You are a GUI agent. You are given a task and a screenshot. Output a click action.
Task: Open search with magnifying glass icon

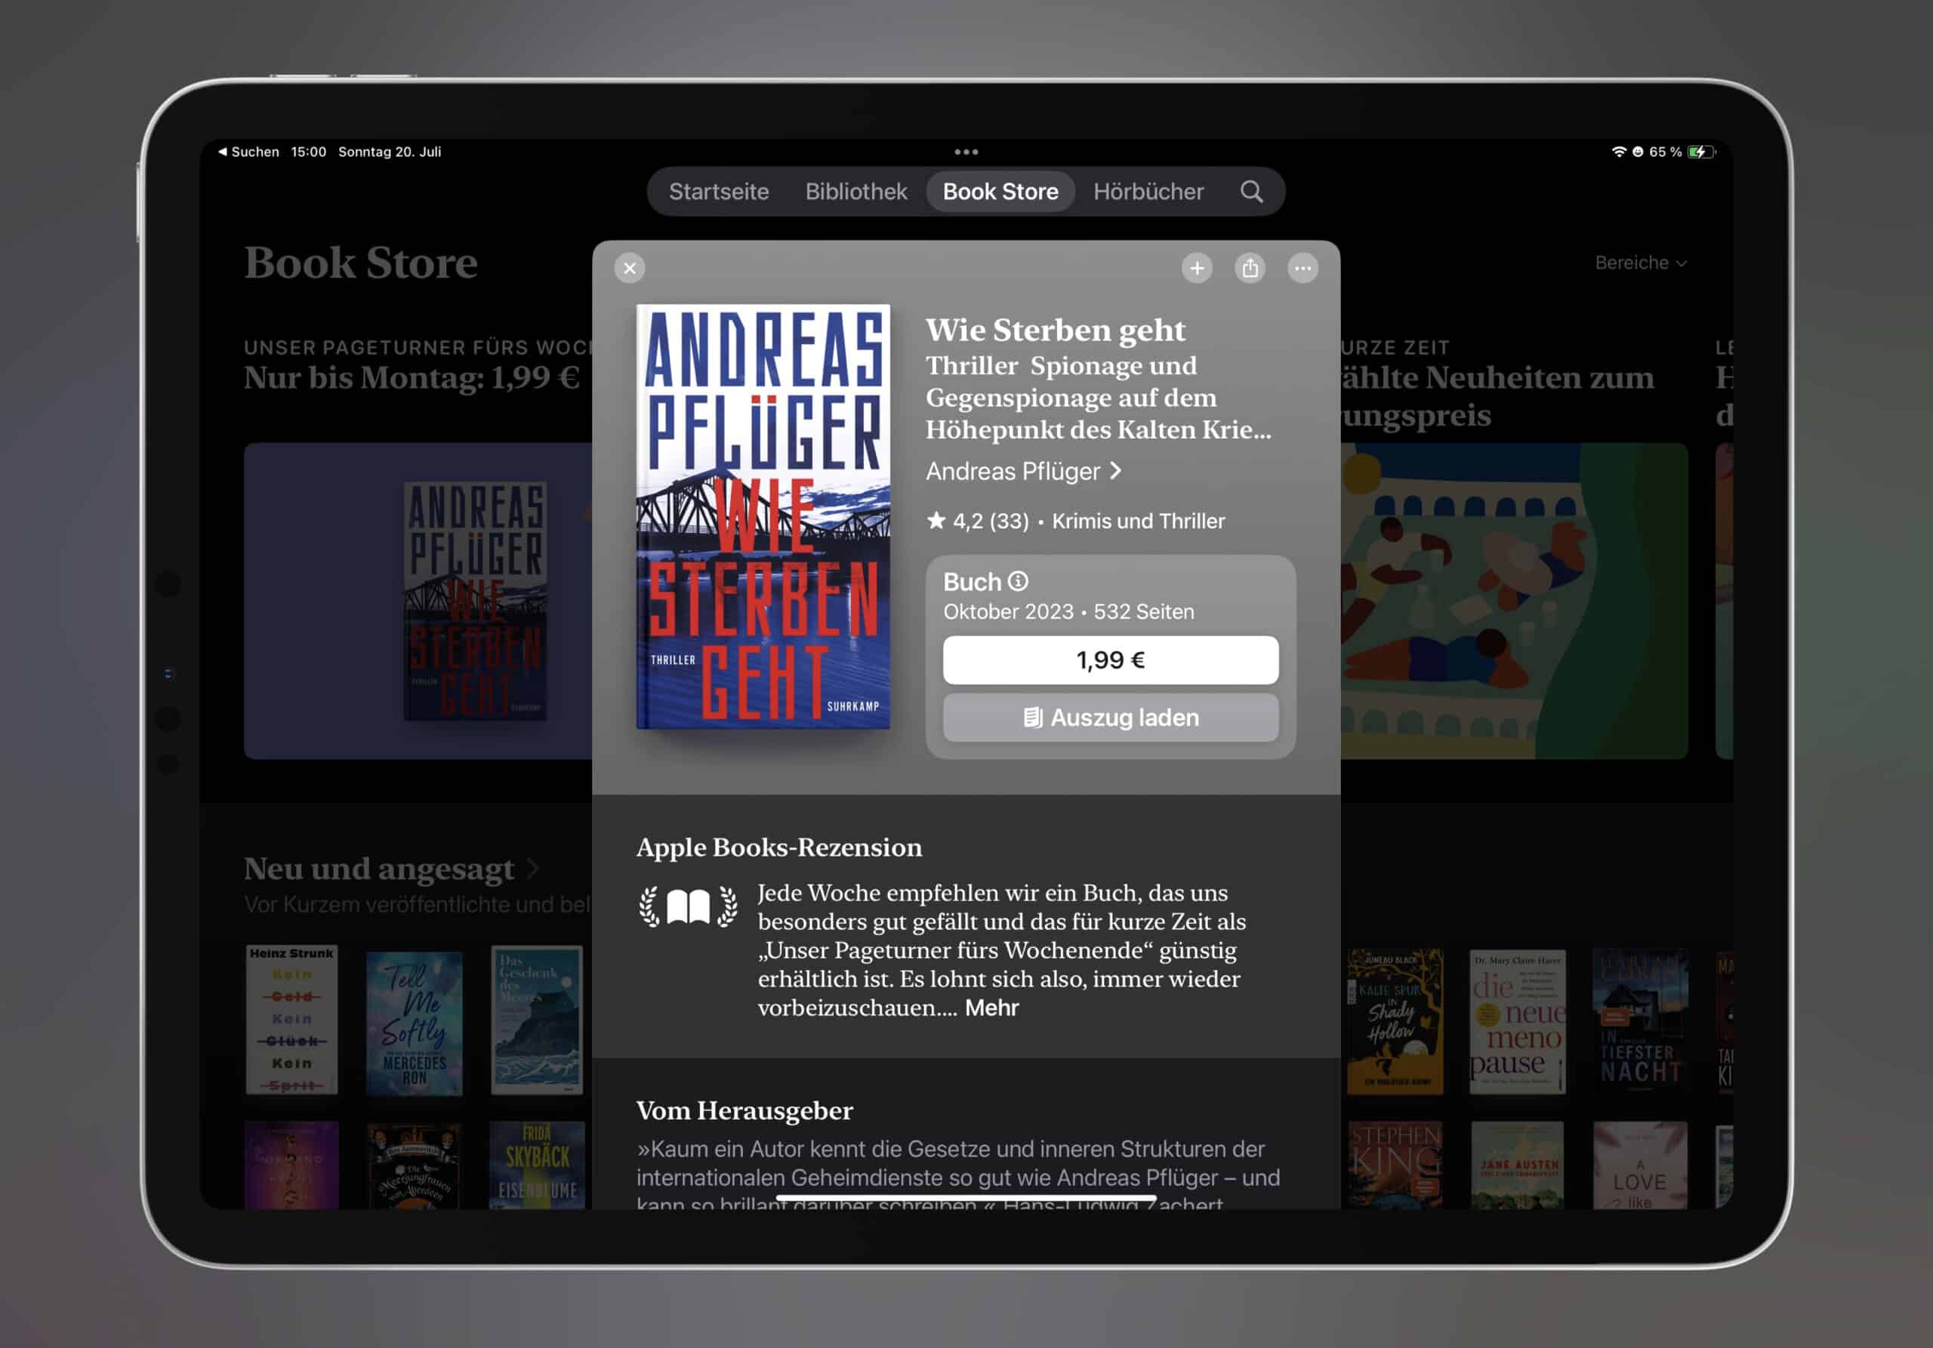click(x=1251, y=192)
